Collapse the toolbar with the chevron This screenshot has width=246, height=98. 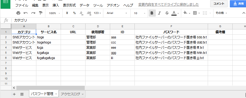[x=244, y=13]
